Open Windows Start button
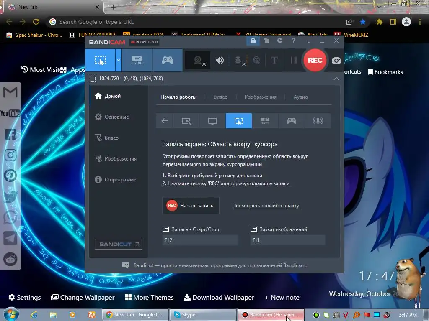This screenshot has height=321, width=429. (11, 314)
